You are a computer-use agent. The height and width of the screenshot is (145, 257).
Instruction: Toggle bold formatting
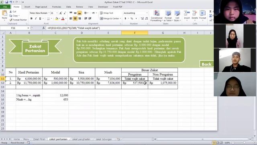[x=31, y=19]
